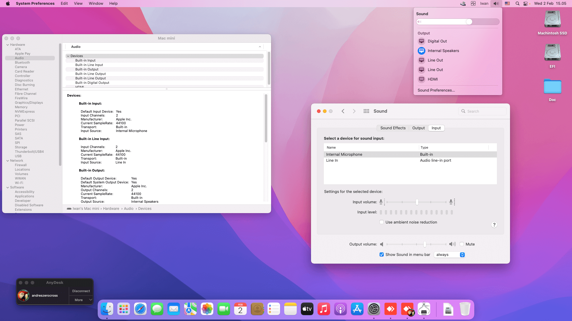This screenshot has height=321, width=572.
Task: Click Disconnect in the AnyDesk panel
Action: pos(81,291)
